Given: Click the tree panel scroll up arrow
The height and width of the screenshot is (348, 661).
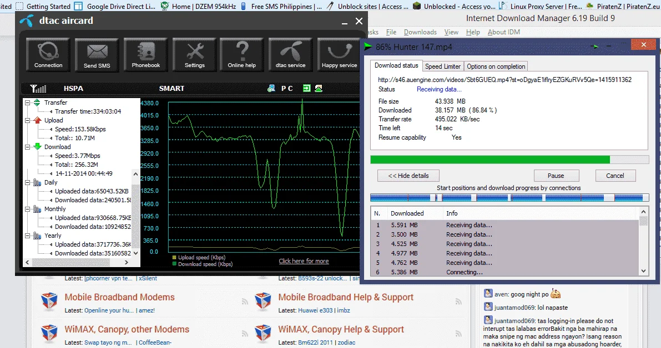Looking at the screenshot, I should [135, 174].
